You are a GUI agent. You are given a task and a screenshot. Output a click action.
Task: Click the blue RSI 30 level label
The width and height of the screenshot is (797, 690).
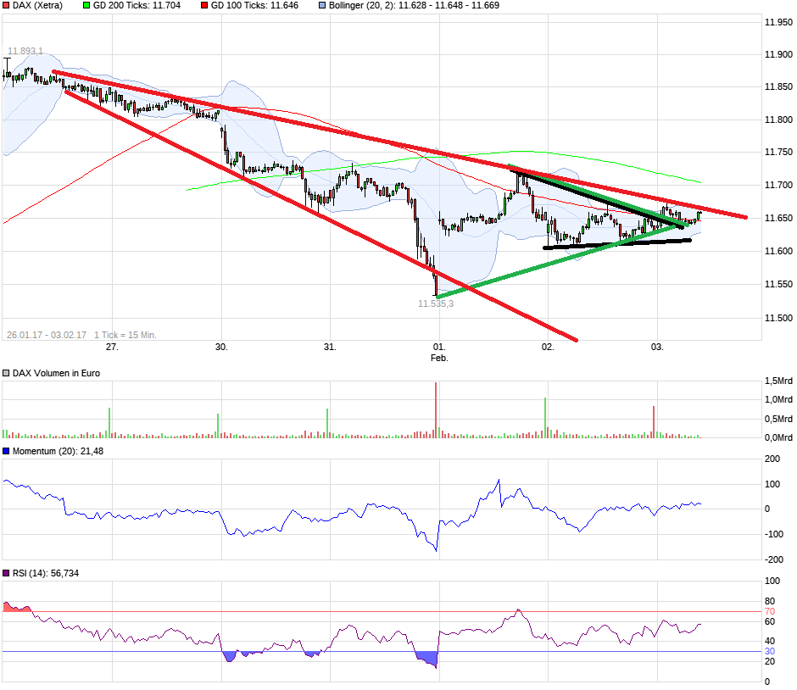tap(770, 651)
